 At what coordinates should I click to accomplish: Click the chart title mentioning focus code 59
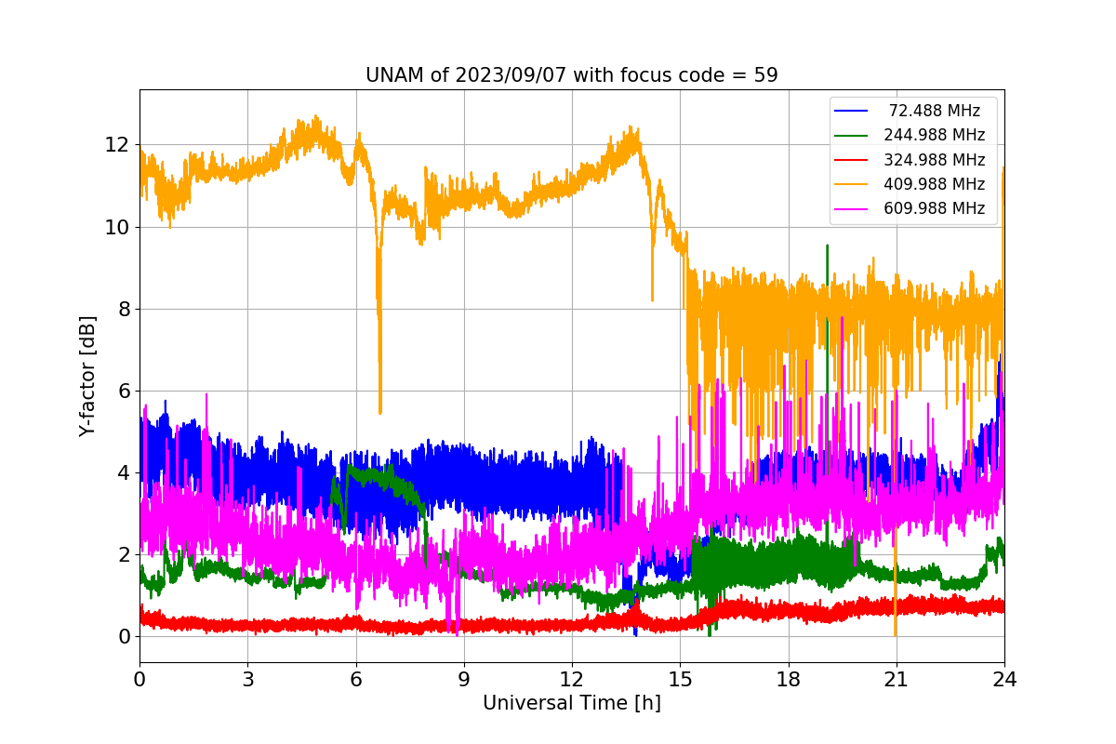click(x=572, y=75)
